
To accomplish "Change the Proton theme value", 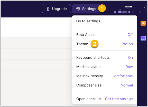I will [127, 44].
